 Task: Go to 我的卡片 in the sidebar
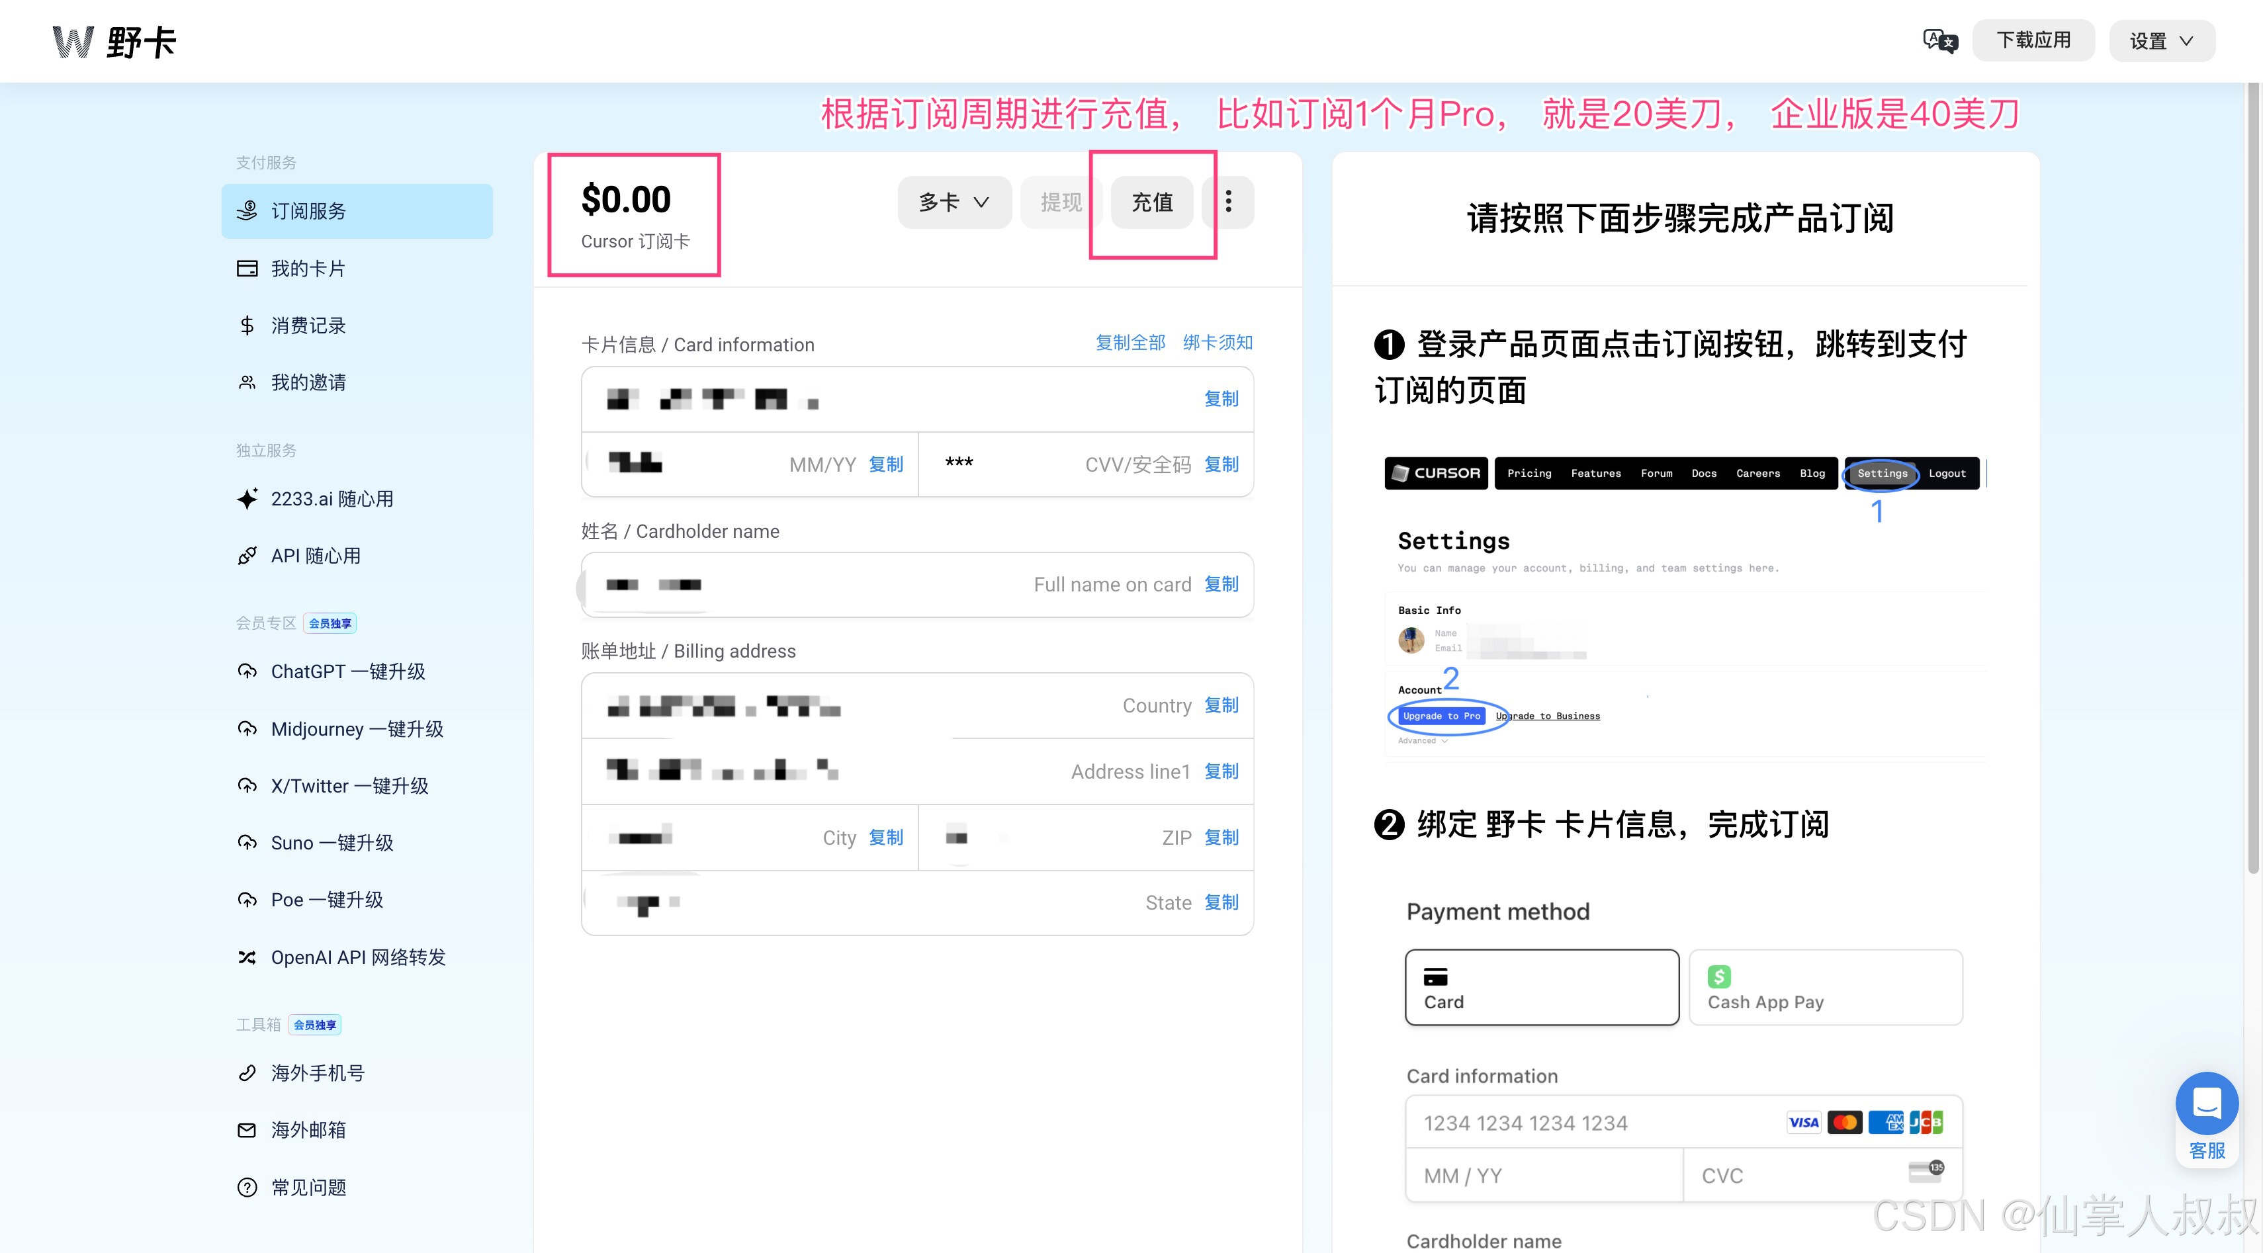(x=308, y=269)
